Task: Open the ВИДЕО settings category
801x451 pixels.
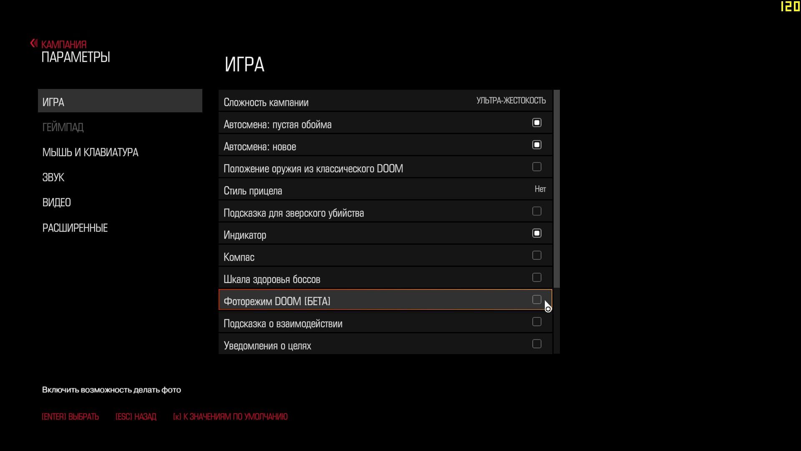Action: (x=57, y=202)
